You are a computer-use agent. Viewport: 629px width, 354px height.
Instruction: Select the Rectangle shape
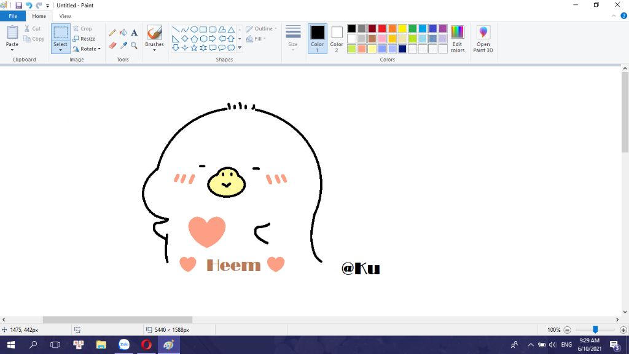[x=203, y=29]
